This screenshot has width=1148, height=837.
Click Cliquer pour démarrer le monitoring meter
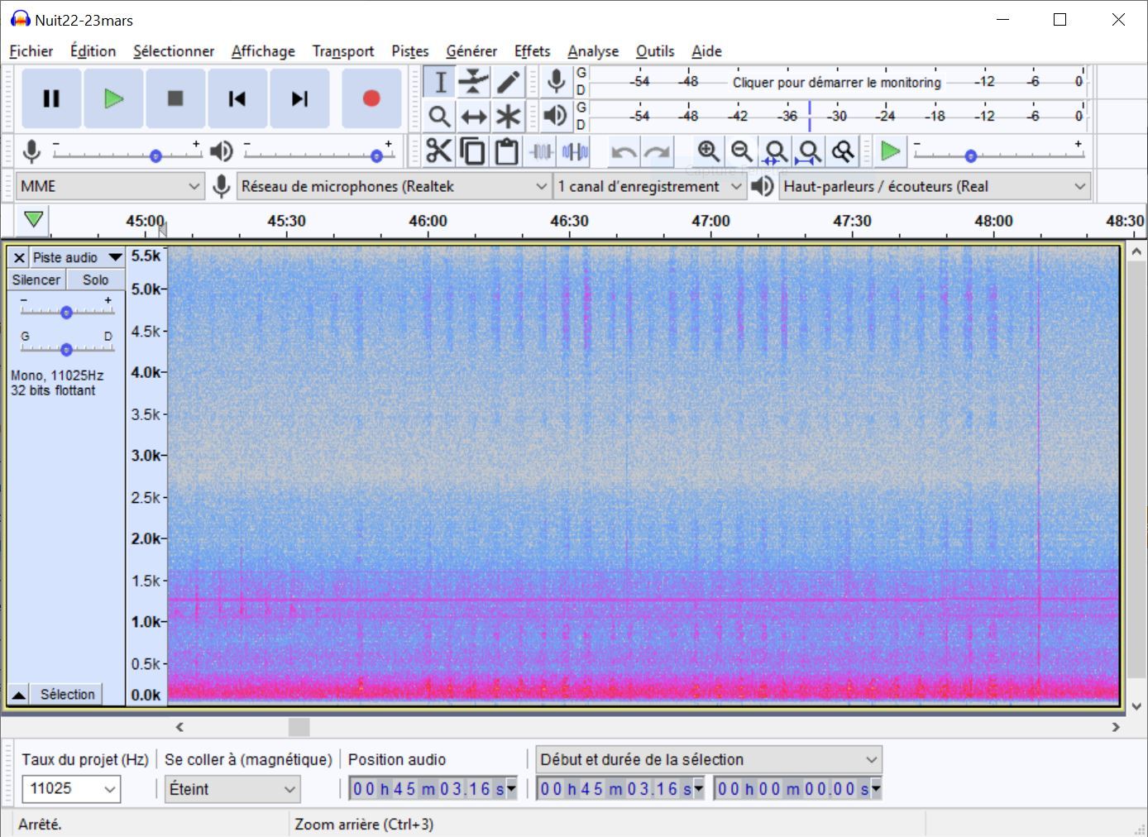pyautogui.click(x=837, y=82)
